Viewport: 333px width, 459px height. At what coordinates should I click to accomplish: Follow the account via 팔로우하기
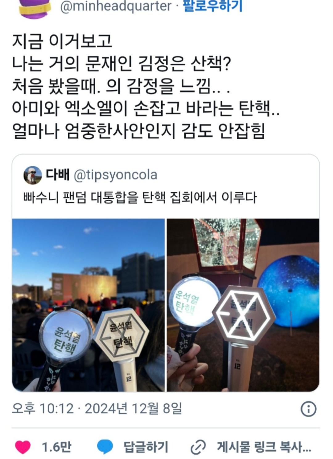[213, 6]
